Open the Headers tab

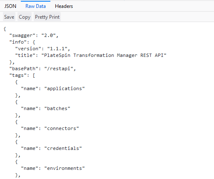[64, 6]
